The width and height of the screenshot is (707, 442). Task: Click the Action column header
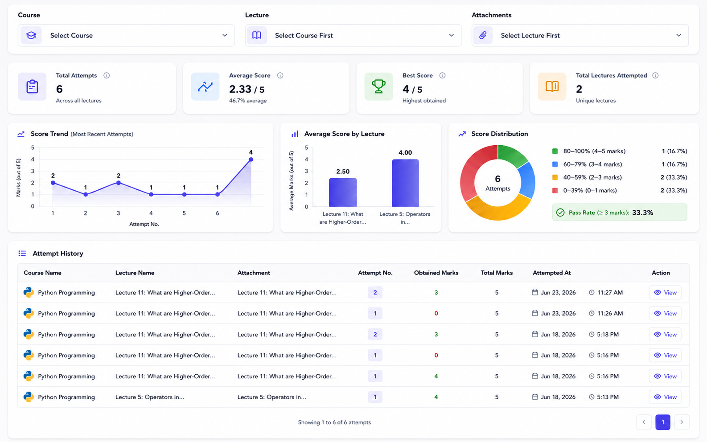[661, 273]
